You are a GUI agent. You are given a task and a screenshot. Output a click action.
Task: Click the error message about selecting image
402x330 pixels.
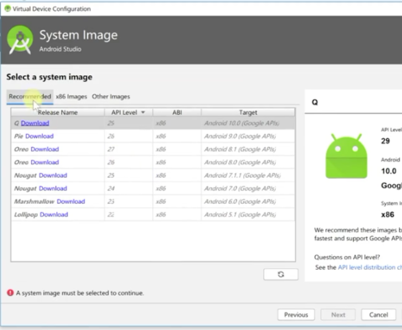tap(80, 293)
